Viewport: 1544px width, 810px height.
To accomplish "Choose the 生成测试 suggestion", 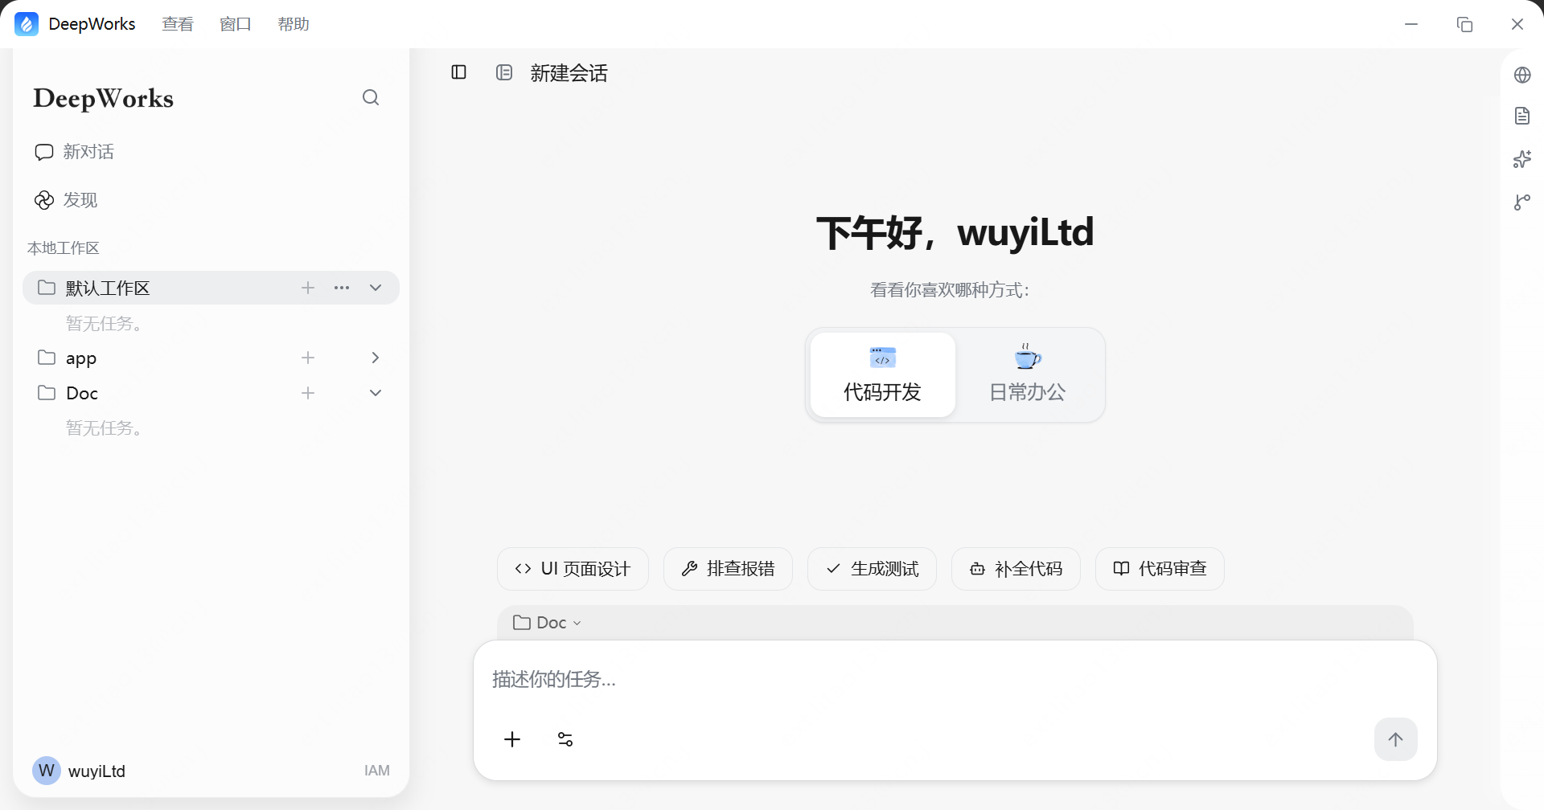I will coord(872,569).
